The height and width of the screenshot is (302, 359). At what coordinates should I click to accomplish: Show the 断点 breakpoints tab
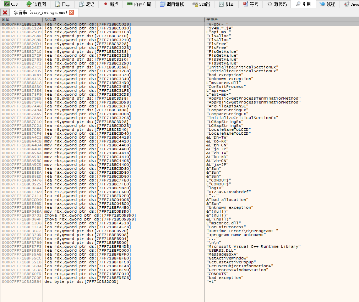[111, 4]
